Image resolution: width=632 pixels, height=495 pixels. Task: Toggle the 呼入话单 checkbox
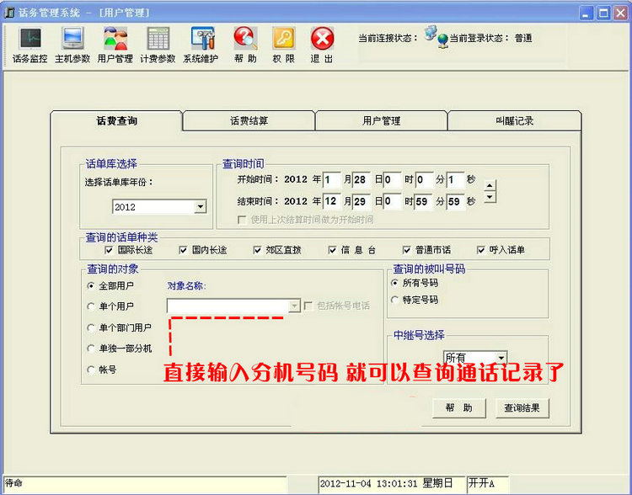pyautogui.click(x=482, y=250)
